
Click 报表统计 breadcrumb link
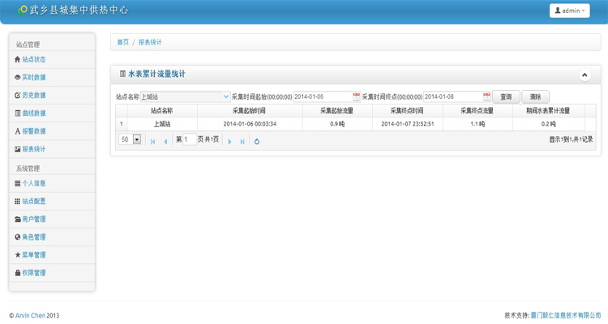(150, 42)
